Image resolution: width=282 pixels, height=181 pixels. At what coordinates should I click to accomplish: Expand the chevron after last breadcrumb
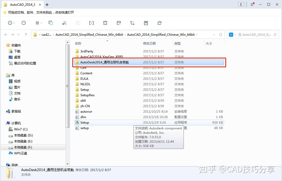click(x=197, y=35)
